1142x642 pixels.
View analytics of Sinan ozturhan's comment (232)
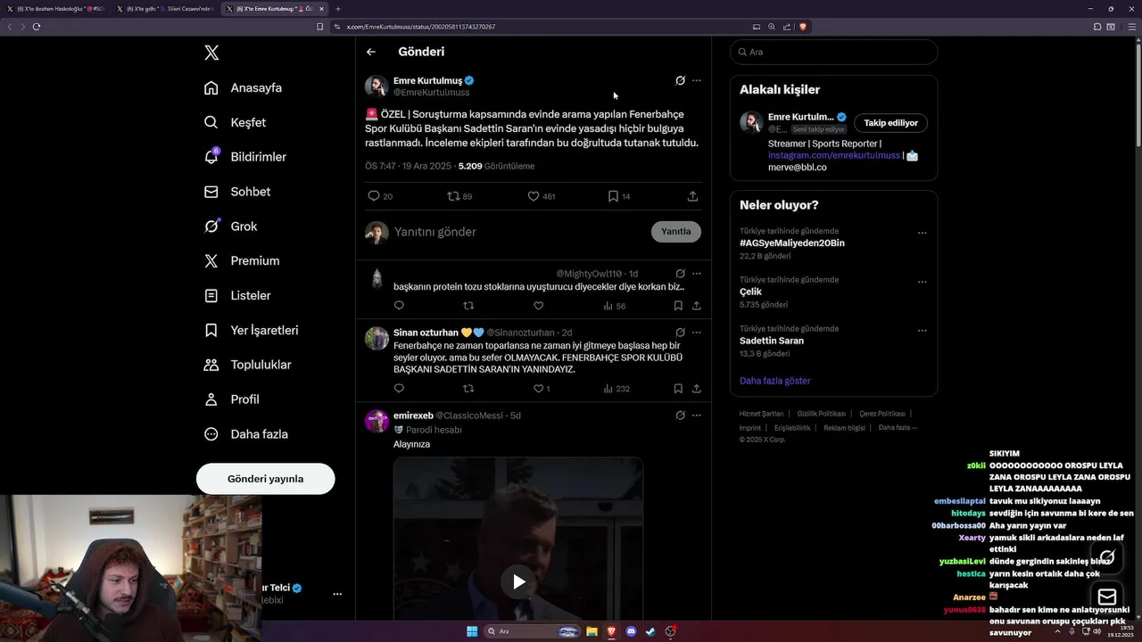coord(617,389)
